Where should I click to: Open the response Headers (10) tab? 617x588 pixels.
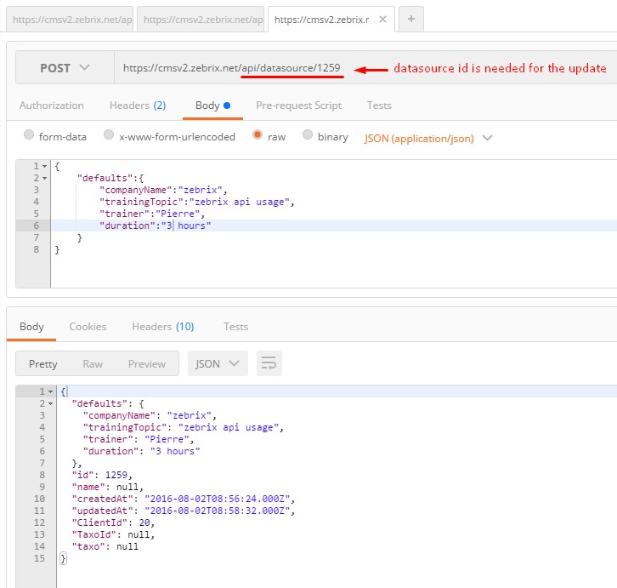click(x=162, y=327)
